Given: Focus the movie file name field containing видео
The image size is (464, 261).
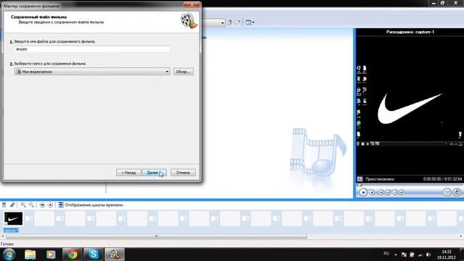Looking at the screenshot, I should coord(92,49).
